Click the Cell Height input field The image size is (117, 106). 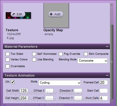(x=24, y=98)
